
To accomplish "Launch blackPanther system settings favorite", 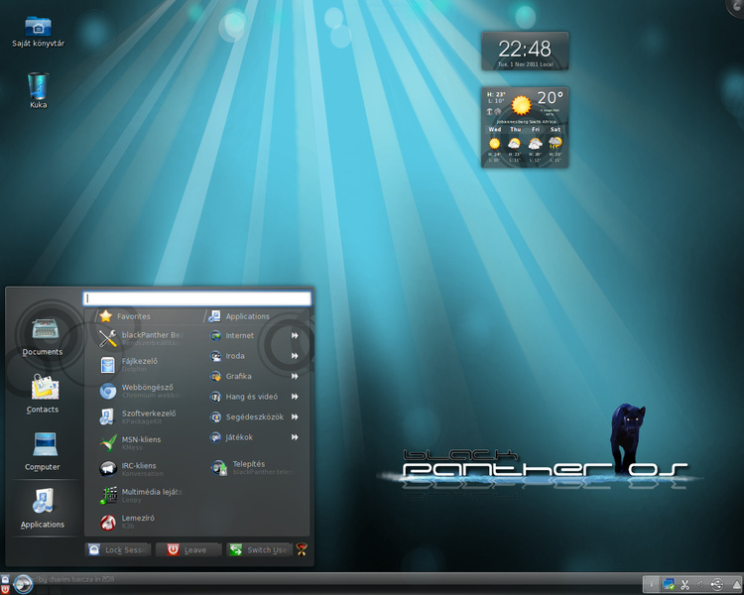I will (141, 338).
